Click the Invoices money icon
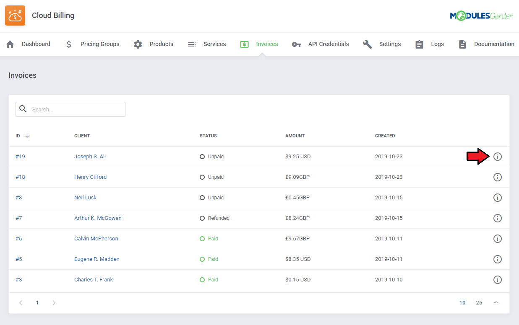 [245, 44]
